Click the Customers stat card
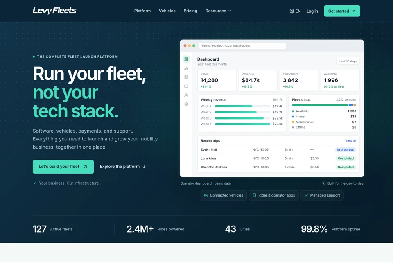Screen dimensions: 393x262 [299, 80]
